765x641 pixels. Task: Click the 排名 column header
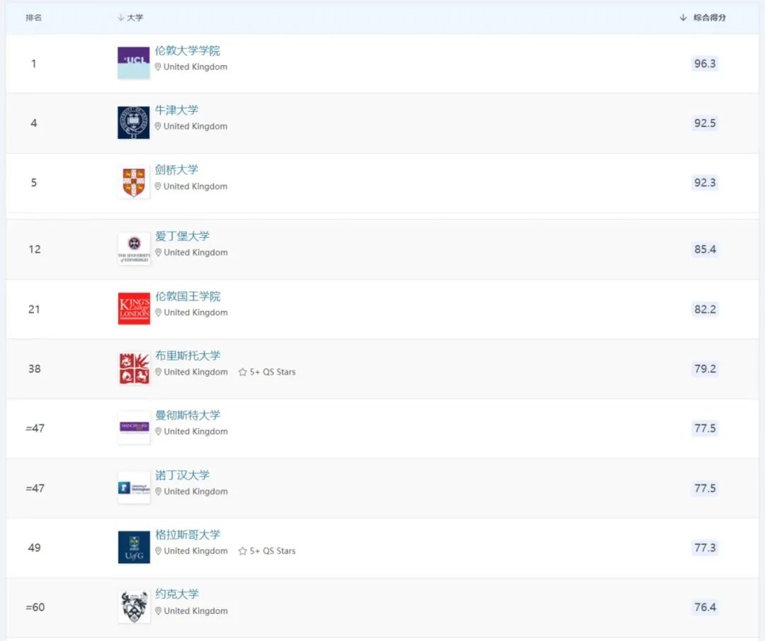point(34,18)
